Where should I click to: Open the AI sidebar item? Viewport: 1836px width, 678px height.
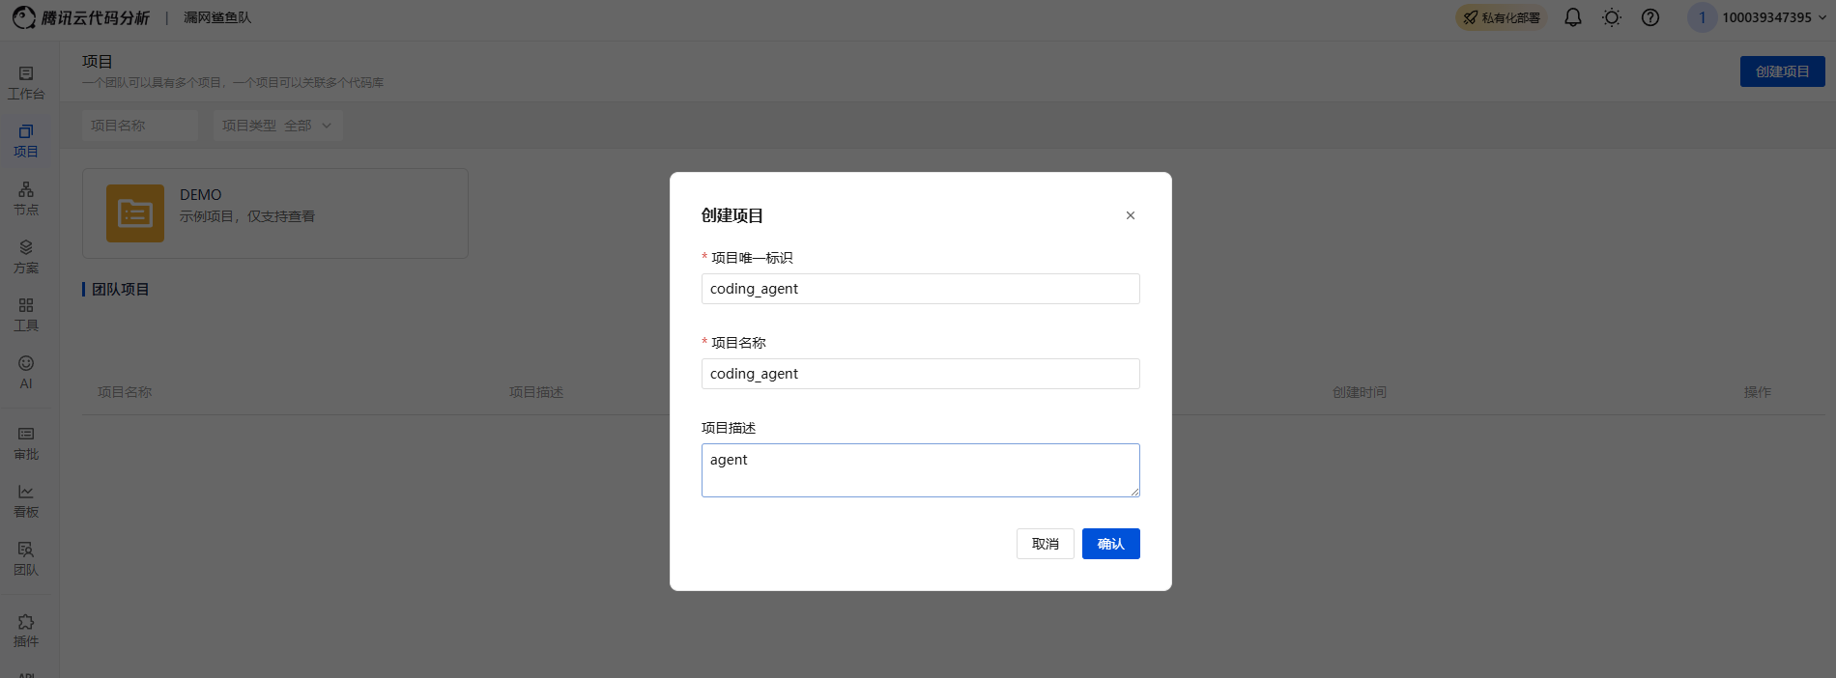click(x=26, y=372)
